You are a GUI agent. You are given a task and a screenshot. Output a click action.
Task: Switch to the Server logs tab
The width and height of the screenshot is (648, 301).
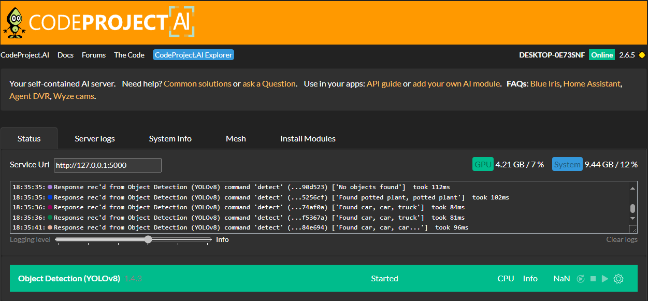pos(95,138)
